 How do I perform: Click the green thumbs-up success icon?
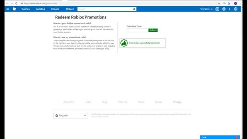coord(124,43)
